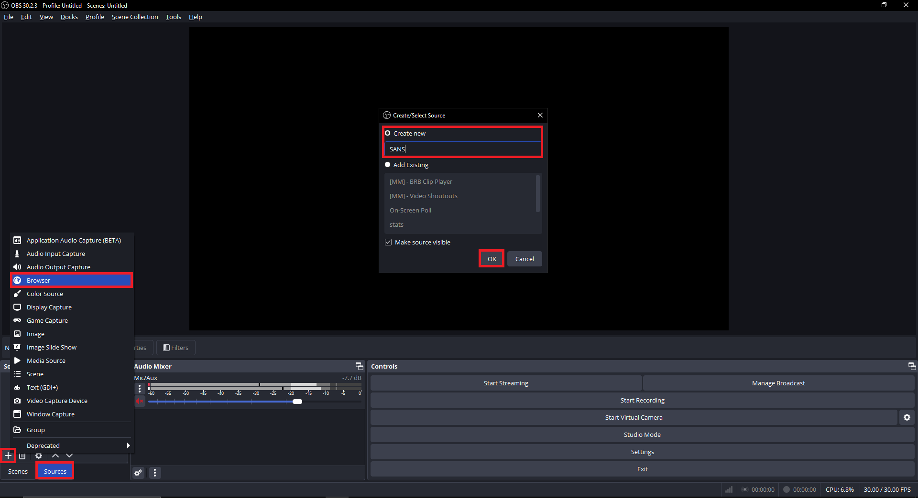Move the selected source down

click(x=69, y=456)
